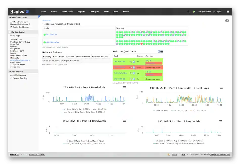240x165 pixels.
Task: Click the details icon in 192.168.5.43xx Switches row
Action: tap(134, 73)
